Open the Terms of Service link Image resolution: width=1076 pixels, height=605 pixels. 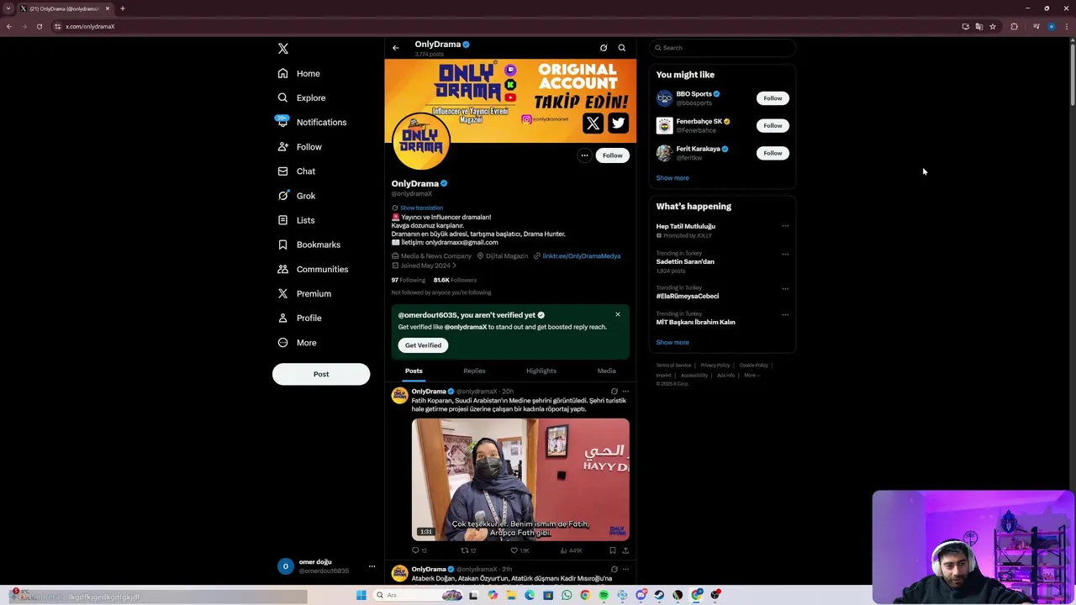(x=673, y=366)
